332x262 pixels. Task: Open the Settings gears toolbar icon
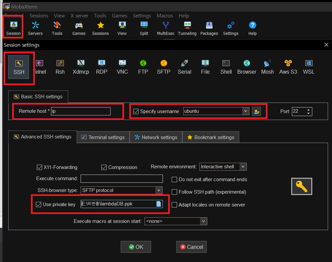pyautogui.click(x=231, y=28)
